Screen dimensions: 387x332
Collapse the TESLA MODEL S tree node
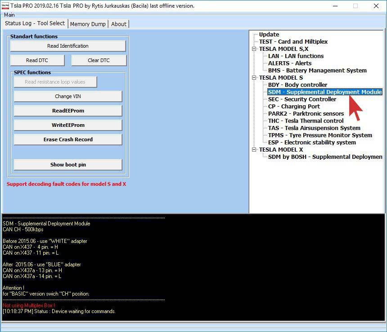pos(254,78)
